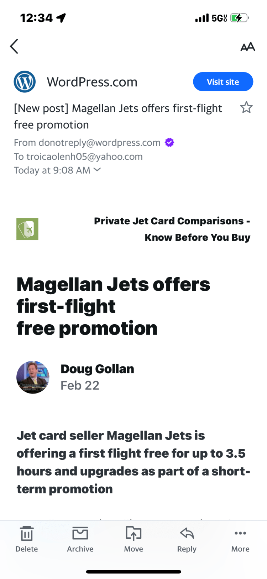Tap the back arrow to return to inbox
Image resolution: width=267 pixels, height=579 pixels.
(14, 46)
